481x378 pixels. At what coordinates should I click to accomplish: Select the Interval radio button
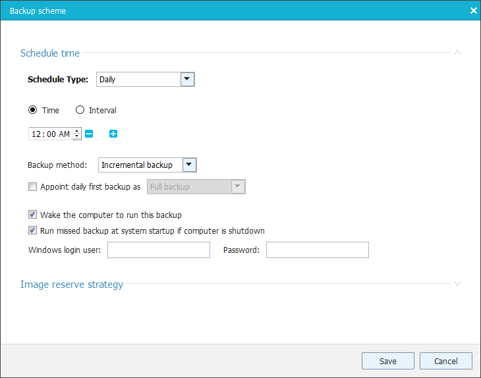[80, 111]
